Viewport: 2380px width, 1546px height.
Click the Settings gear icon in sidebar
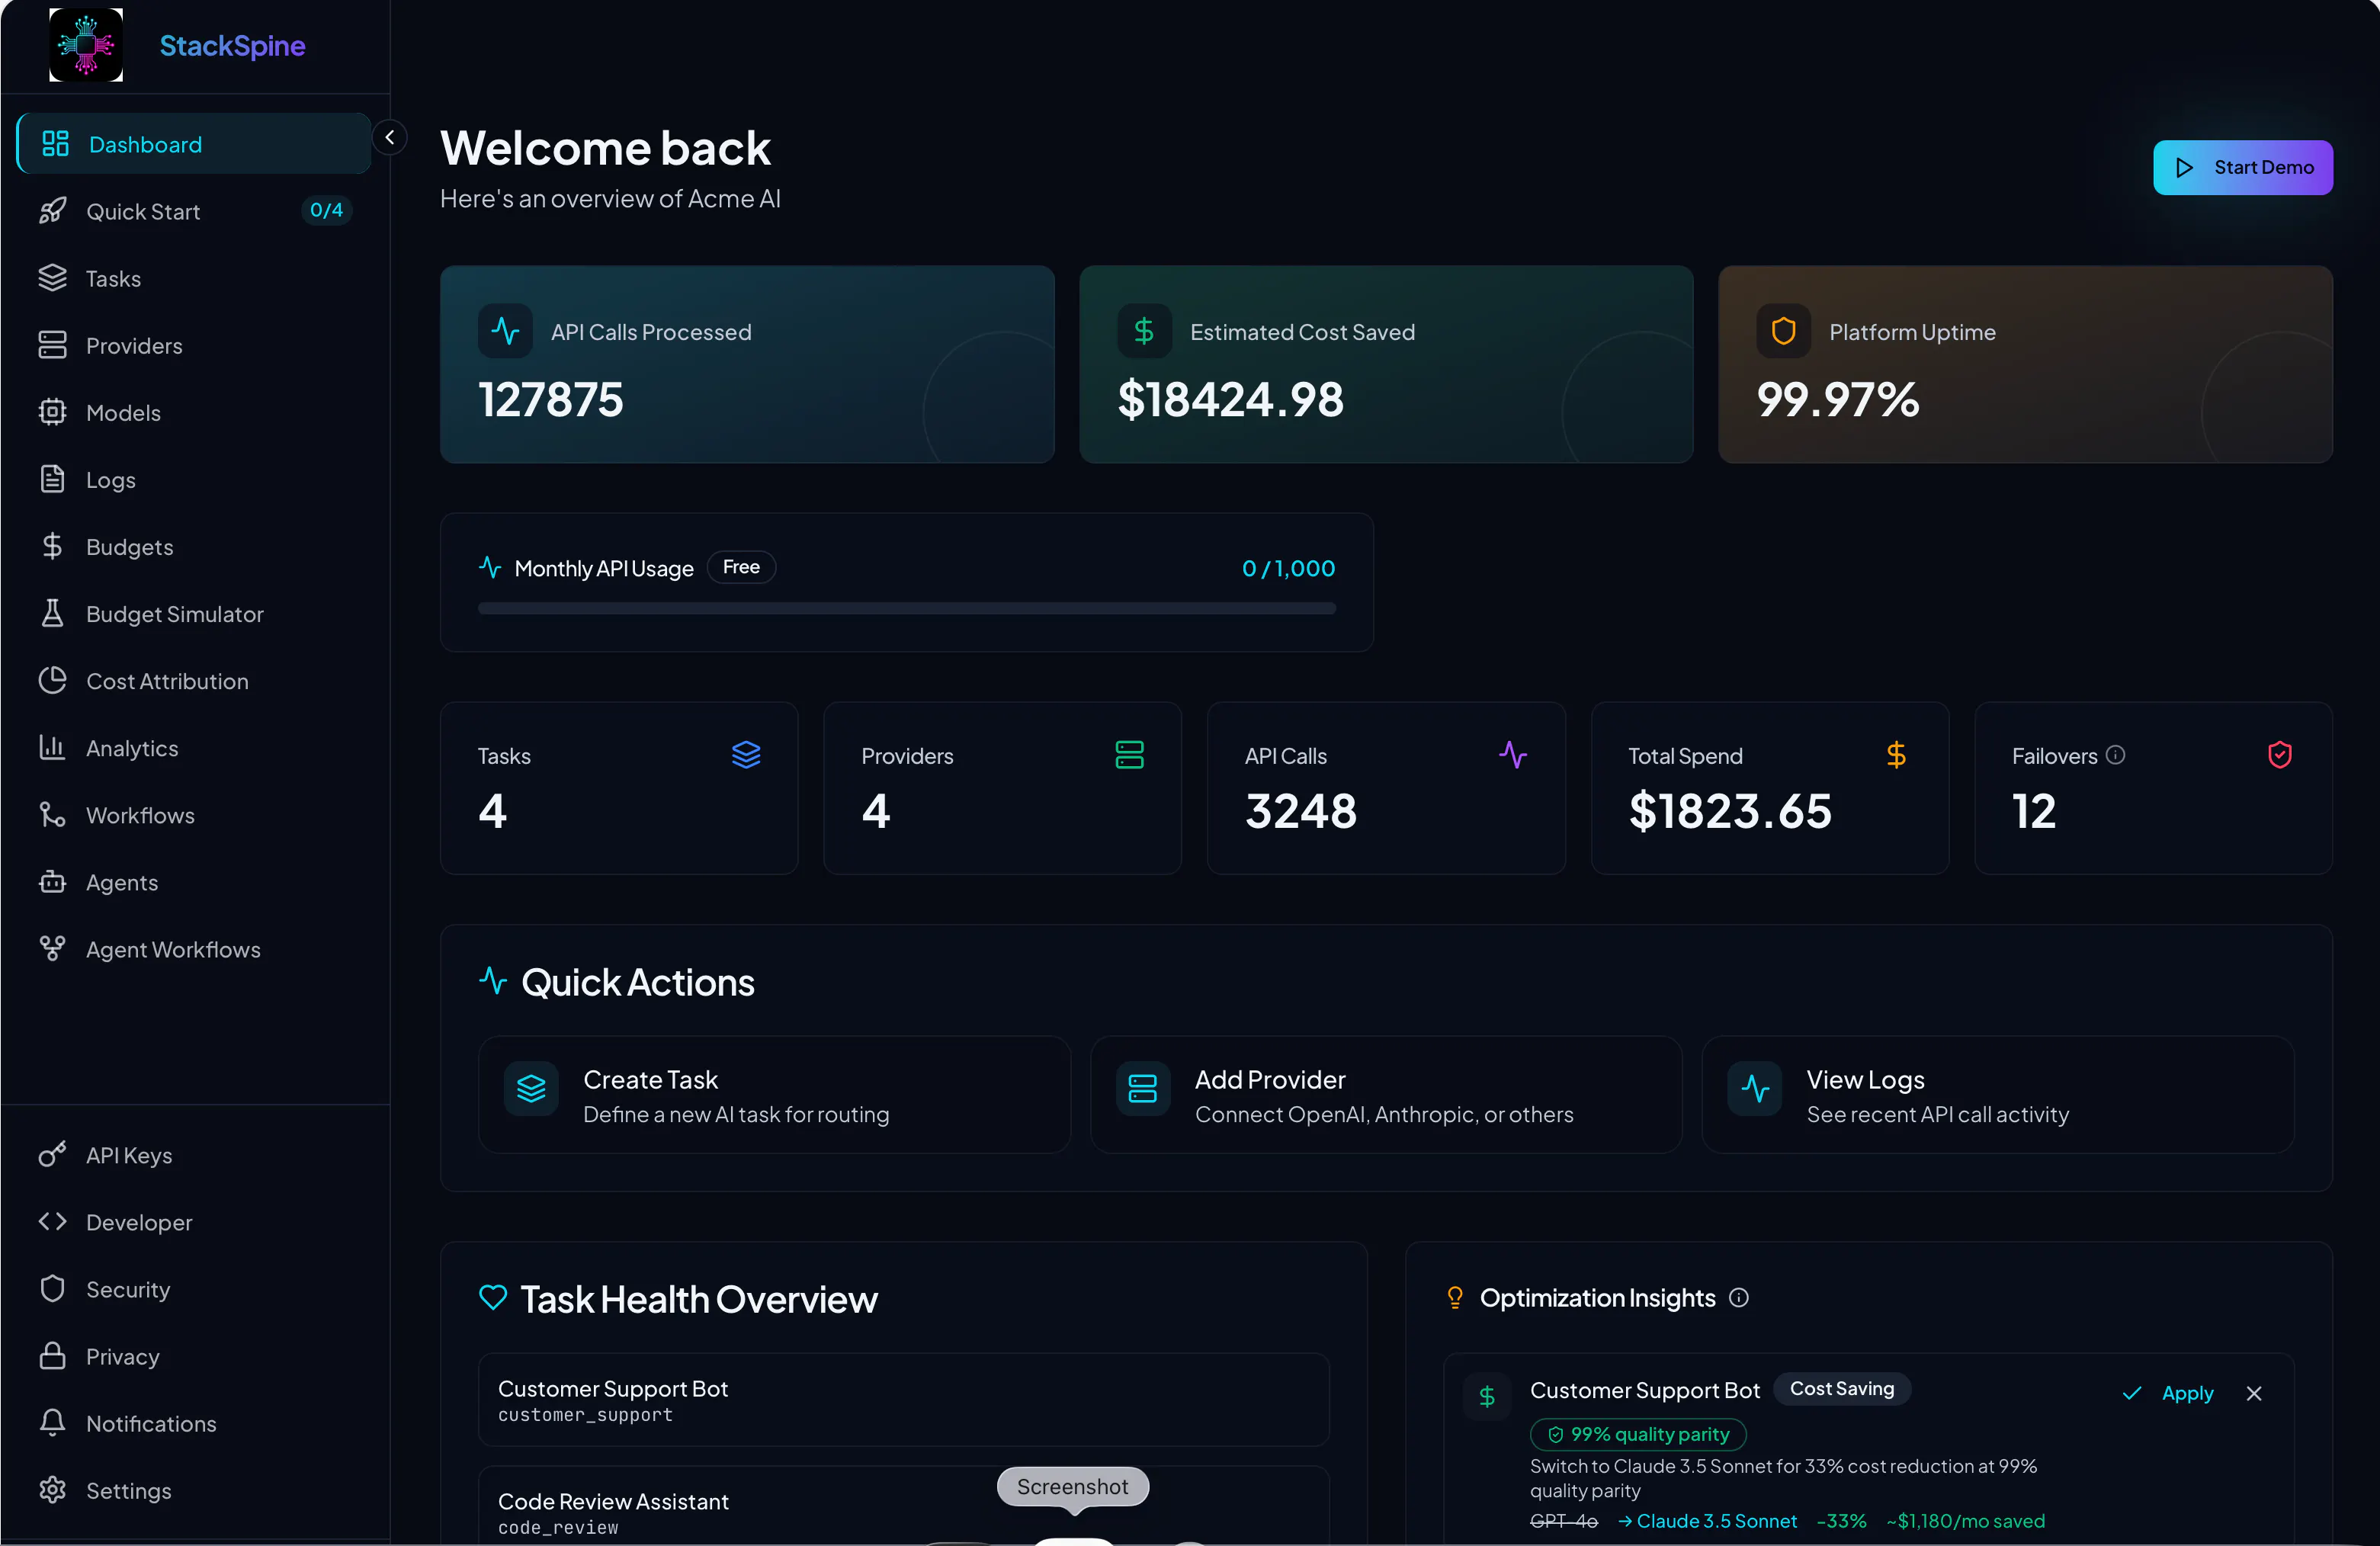52,1489
